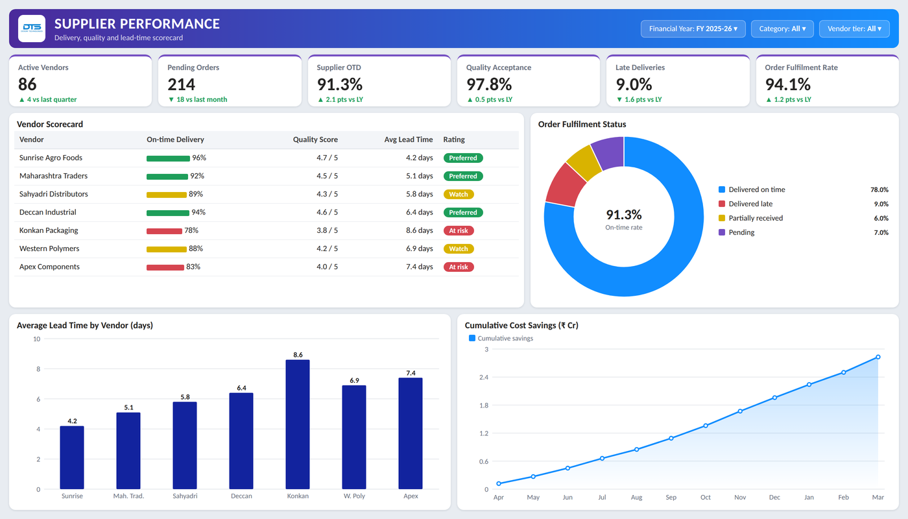Click the Mah. Trad. bar in lead time chart
This screenshot has width=908, height=519.
point(128,451)
